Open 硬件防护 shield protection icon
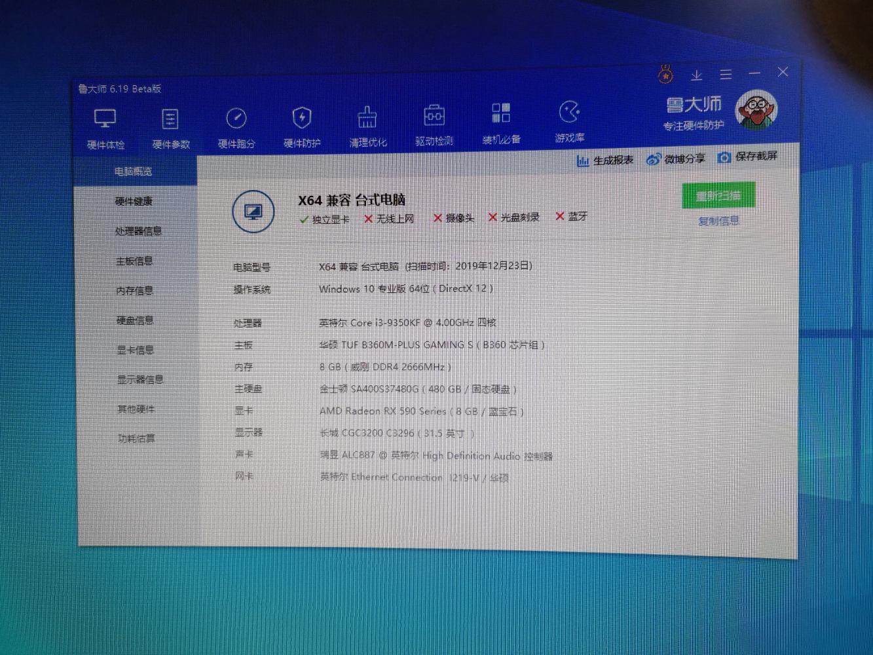873x655 pixels. point(302,126)
